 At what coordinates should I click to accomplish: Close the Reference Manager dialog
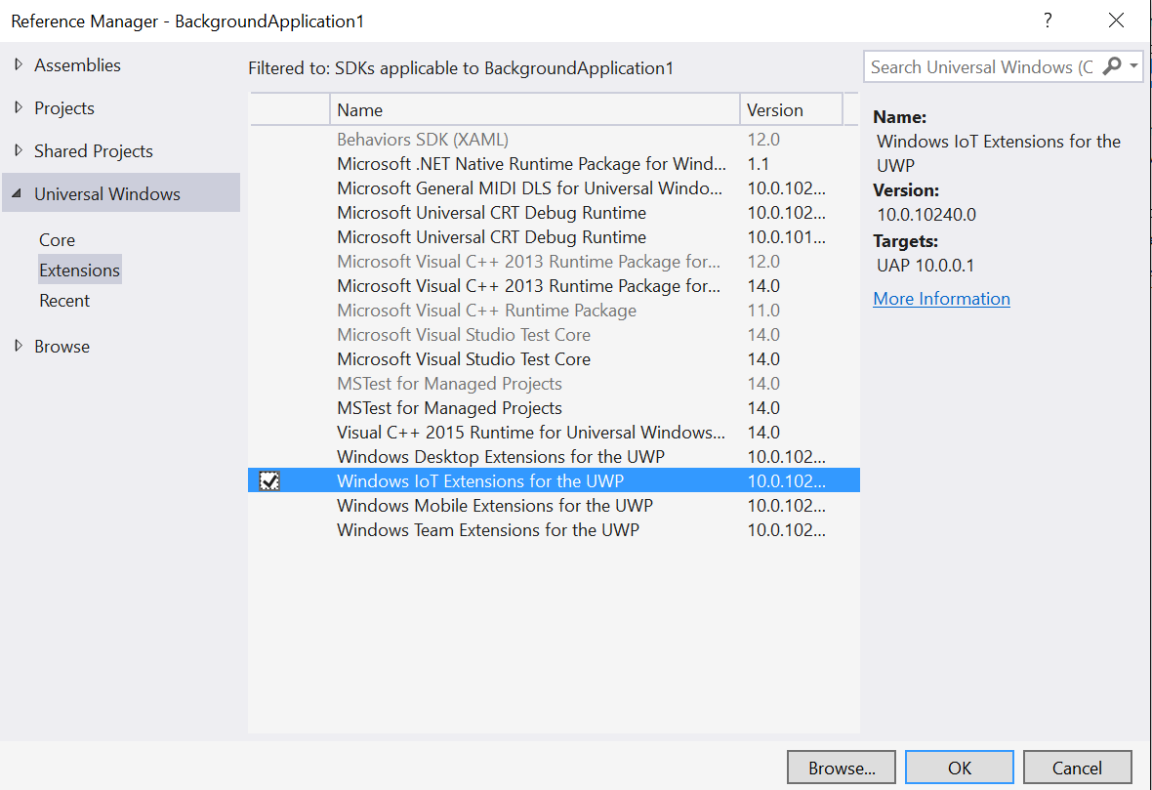click(1116, 21)
